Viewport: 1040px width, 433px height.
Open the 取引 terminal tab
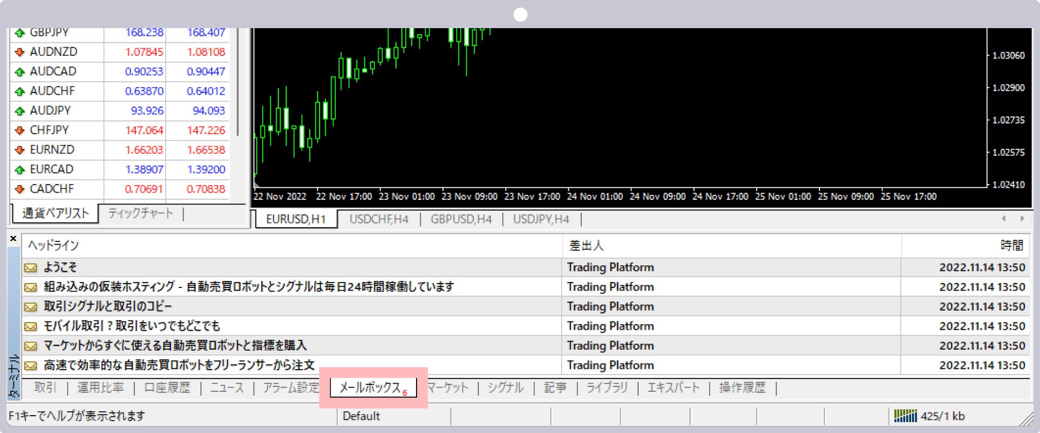pos(45,388)
